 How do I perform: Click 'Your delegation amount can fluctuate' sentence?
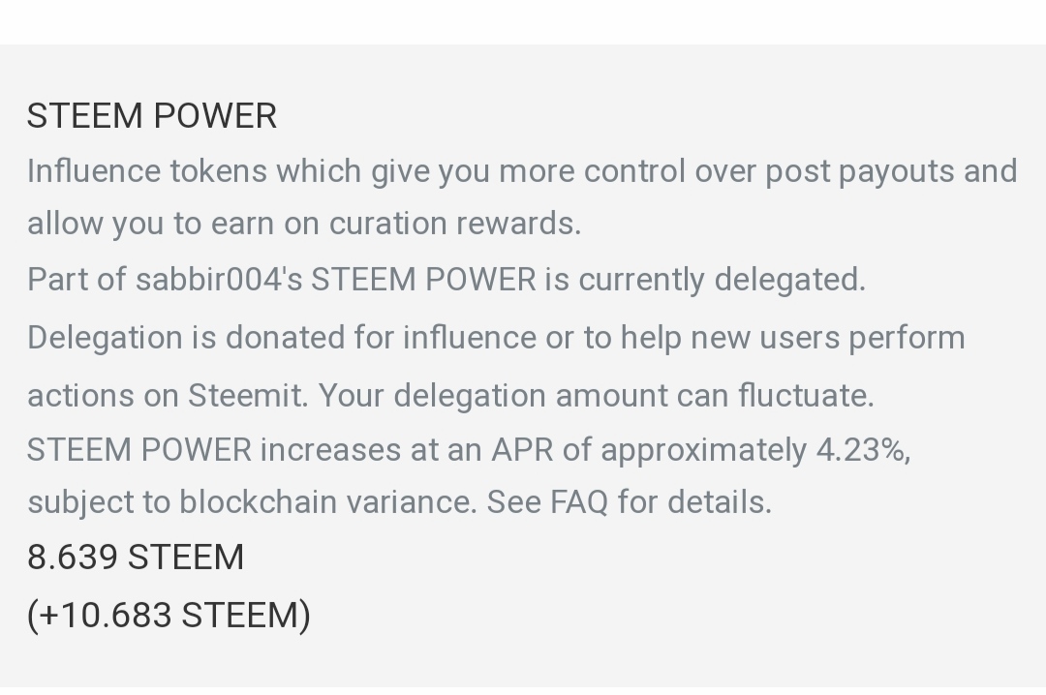tap(596, 396)
